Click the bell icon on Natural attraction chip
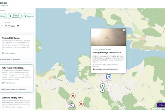 (10, 16)
